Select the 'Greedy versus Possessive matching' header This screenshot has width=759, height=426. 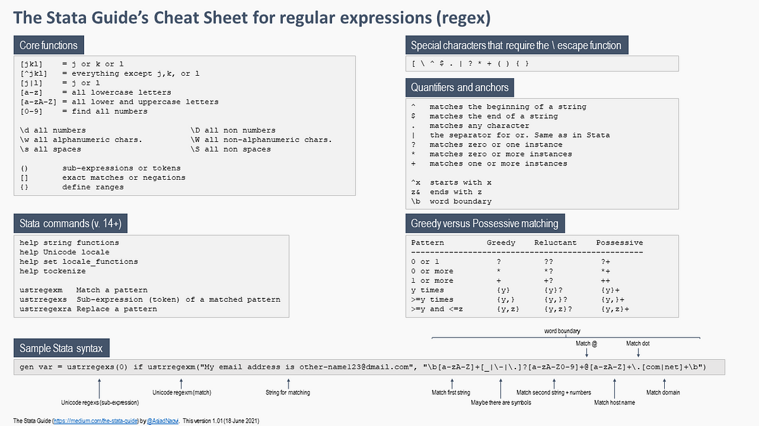point(484,223)
